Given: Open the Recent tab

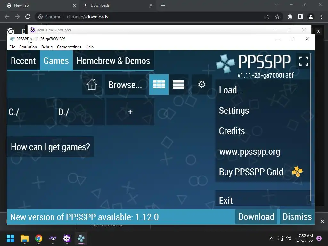Looking at the screenshot, I should 23,61.
